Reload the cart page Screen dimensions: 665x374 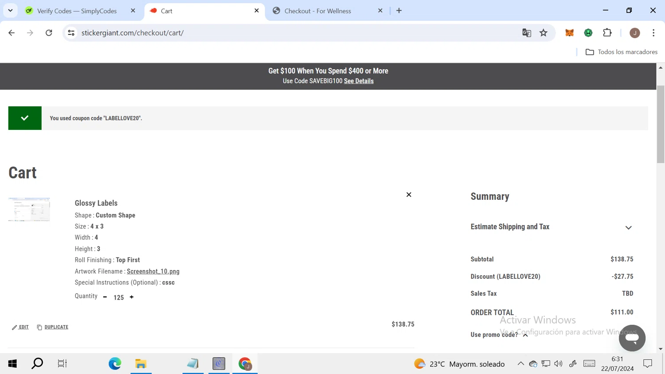tap(49, 33)
